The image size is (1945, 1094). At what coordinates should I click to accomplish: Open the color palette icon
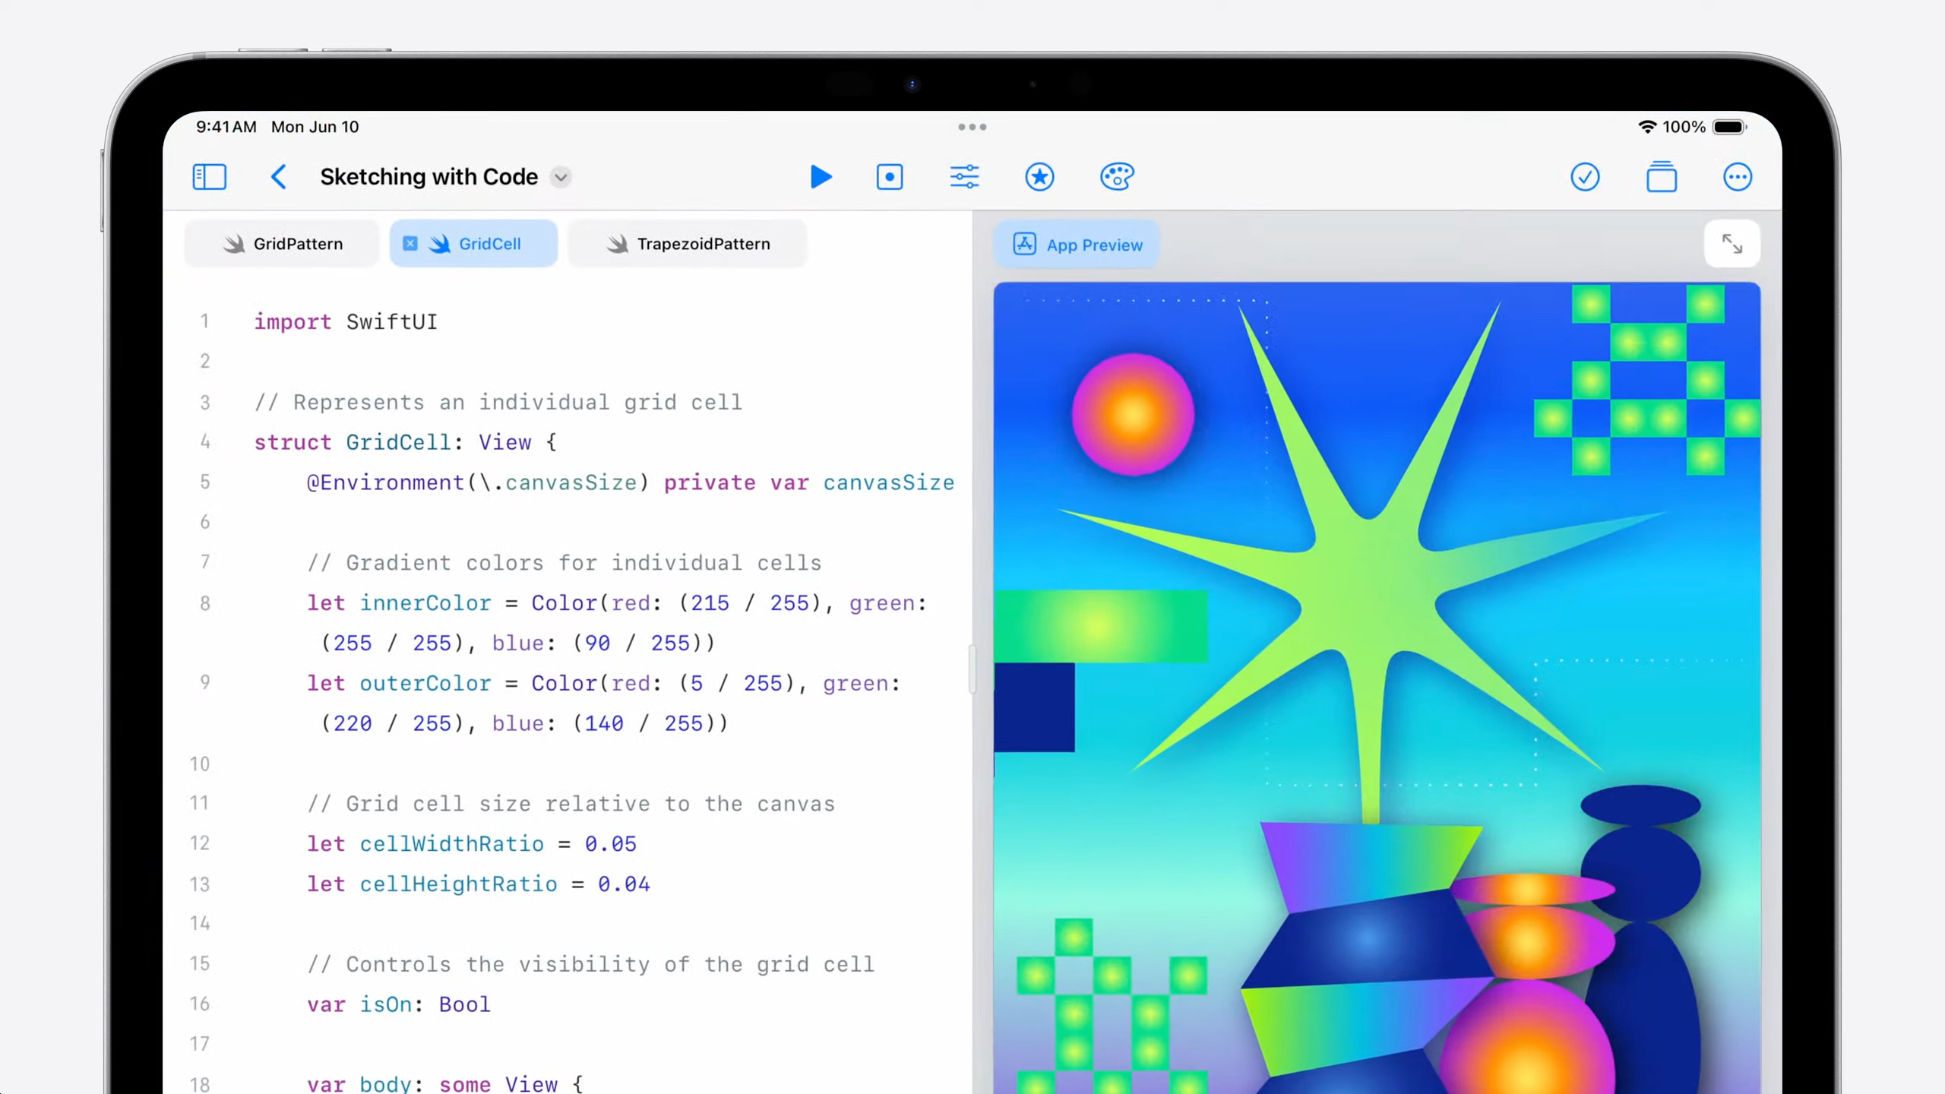[1116, 177]
